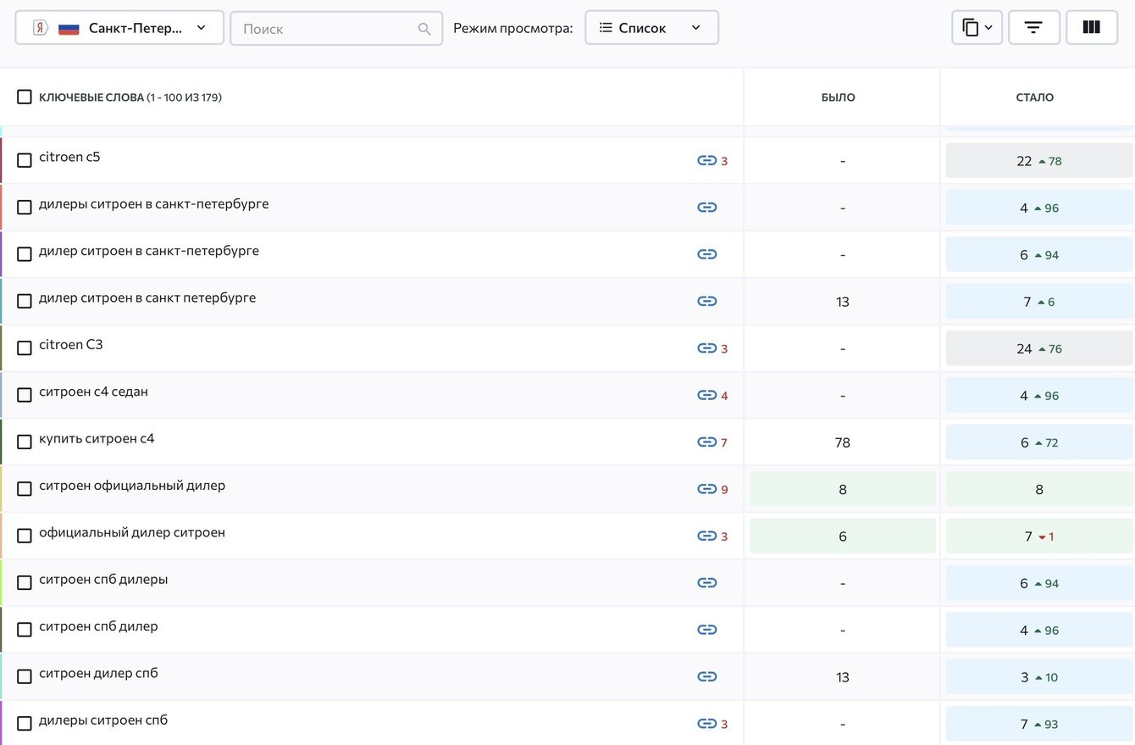Viewport: 1135px width, 745px height.
Task: Tick the checkbox for ситроен дилер спб
Action: [x=25, y=676]
